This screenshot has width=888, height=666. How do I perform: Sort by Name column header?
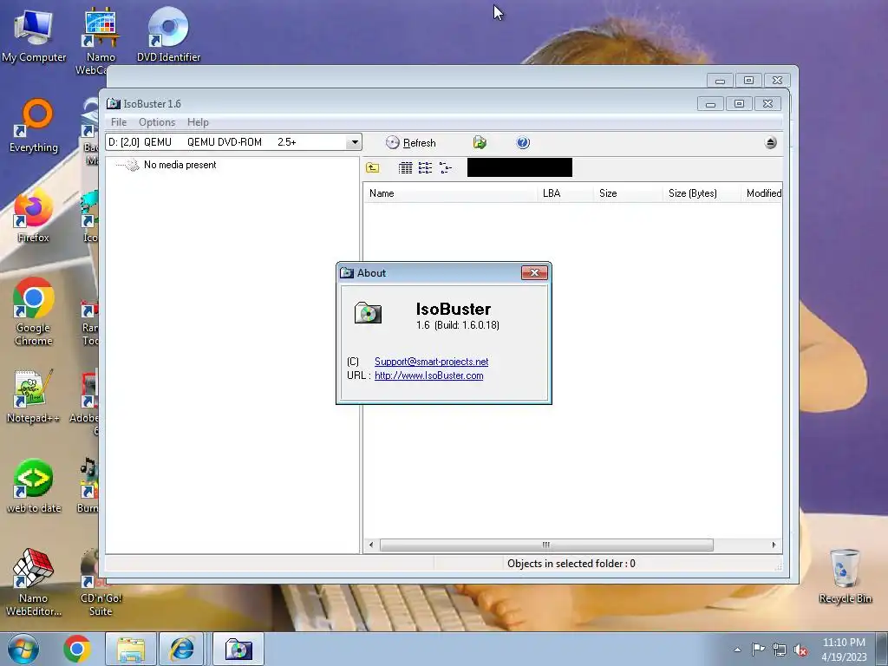tap(450, 193)
